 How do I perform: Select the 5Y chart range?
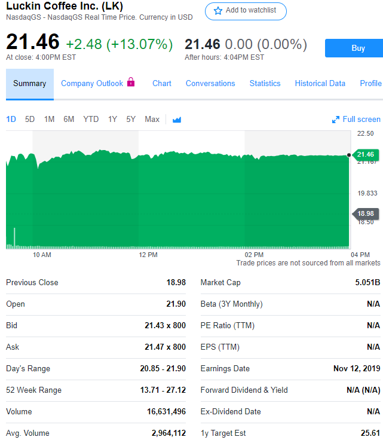point(131,119)
